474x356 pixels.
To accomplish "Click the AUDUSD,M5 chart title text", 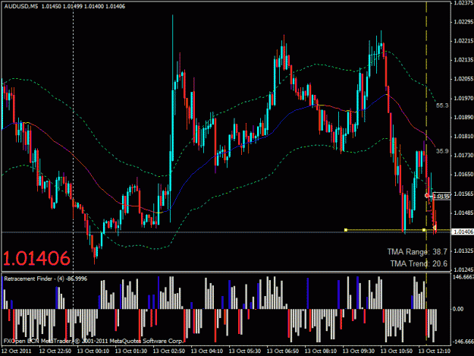I will click(x=21, y=6).
